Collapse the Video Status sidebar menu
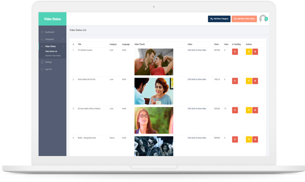Viewport: 305px width, 182px height. 52,47
